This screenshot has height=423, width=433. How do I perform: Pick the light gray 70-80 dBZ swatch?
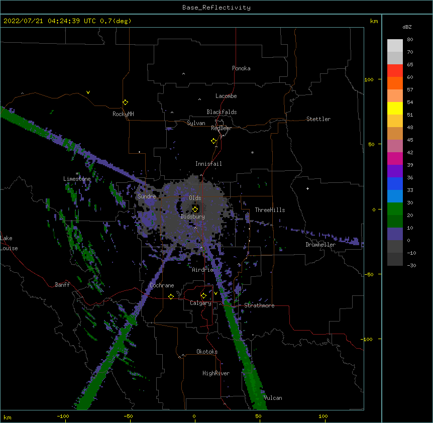pyautogui.click(x=395, y=46)
